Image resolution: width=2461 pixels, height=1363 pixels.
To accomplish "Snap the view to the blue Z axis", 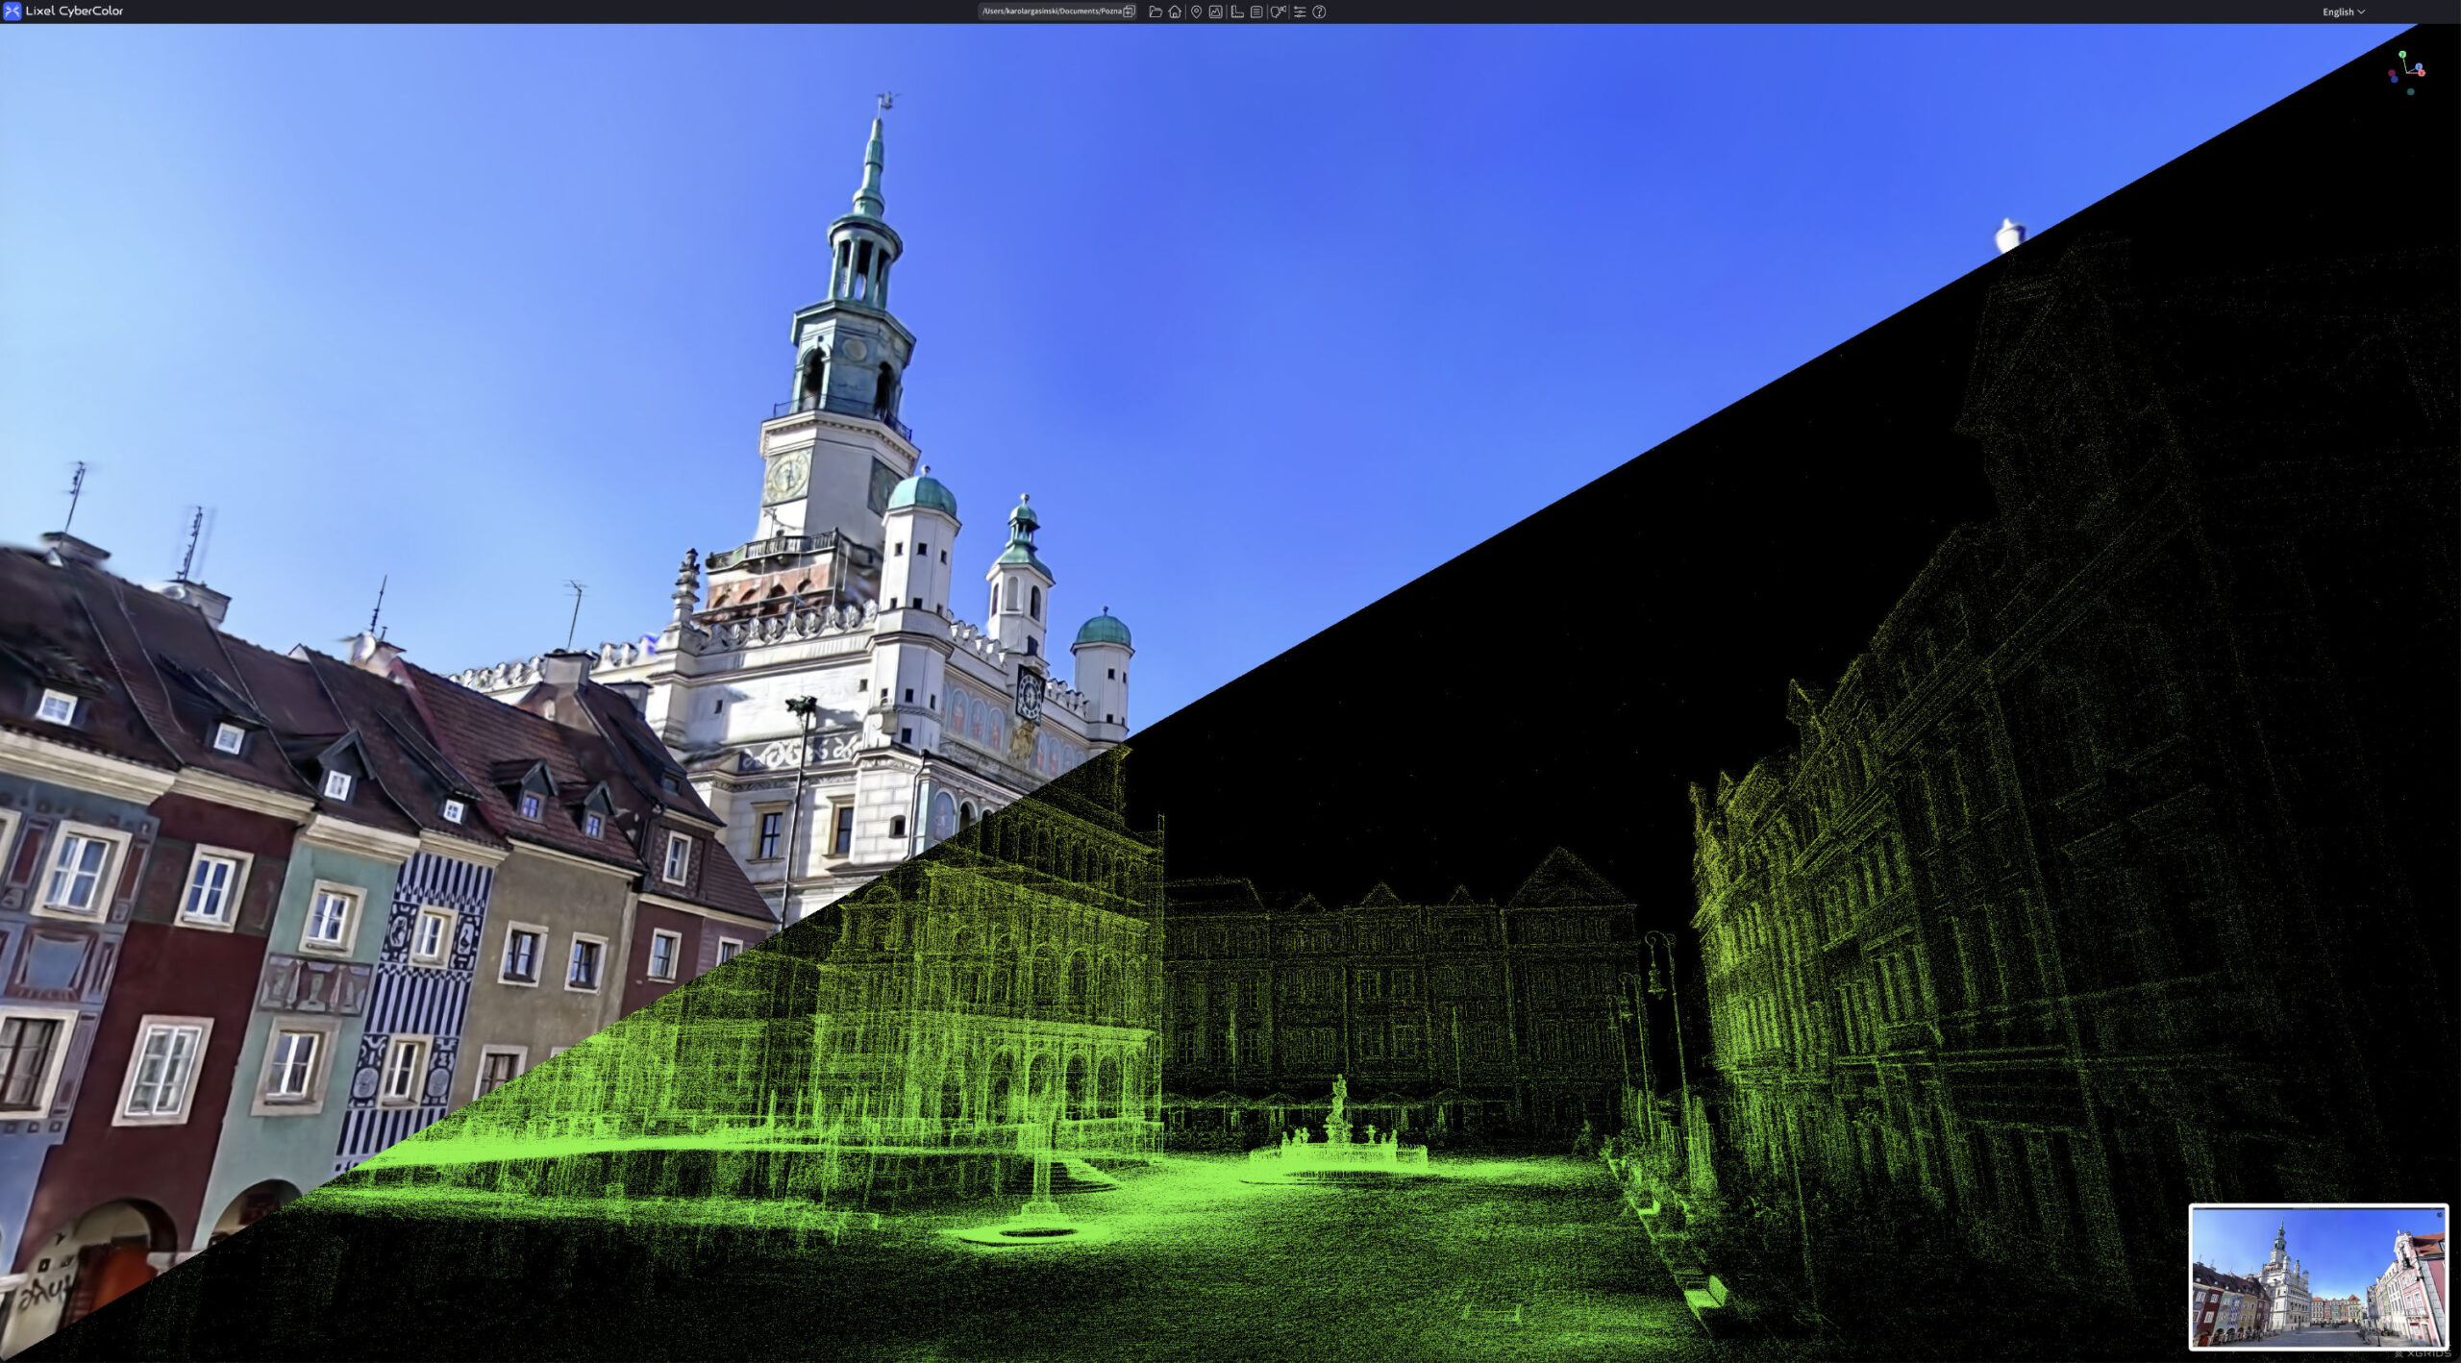I will tap(2419, 66).
